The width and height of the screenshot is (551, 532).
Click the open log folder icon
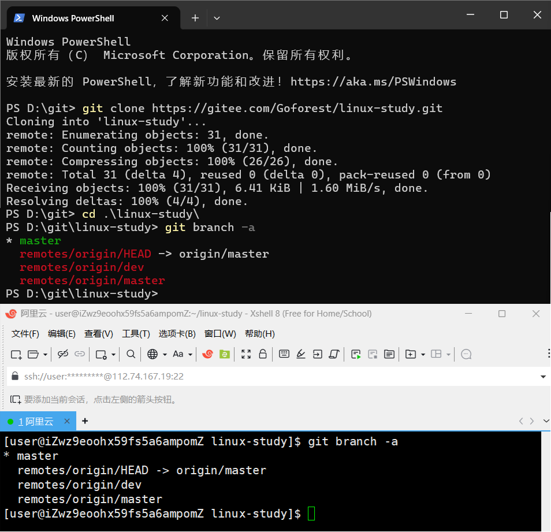(x=389, y=354)
